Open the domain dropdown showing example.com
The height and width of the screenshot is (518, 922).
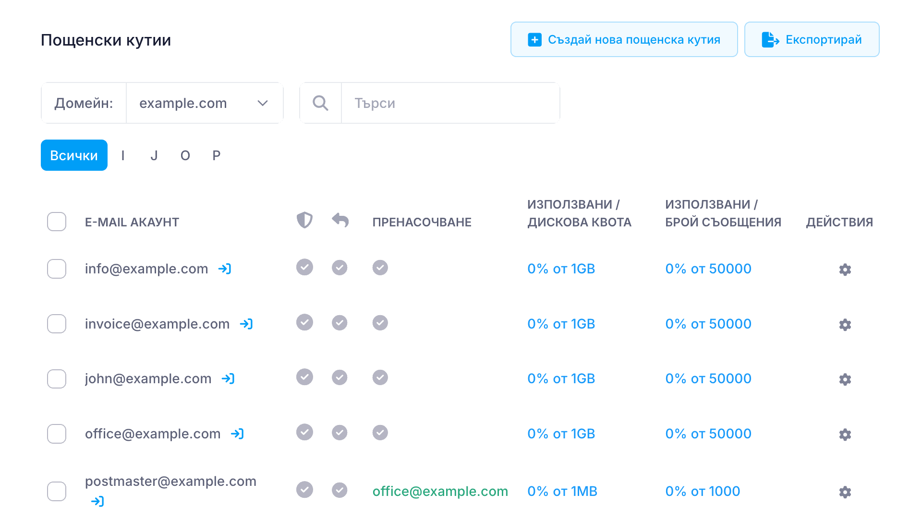coord(204,103)
